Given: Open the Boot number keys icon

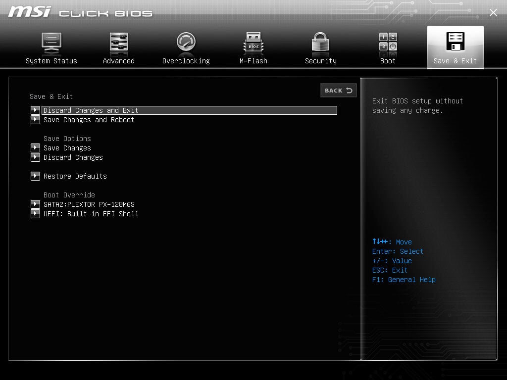Looking at the screenshot, I should click(388, 42).
